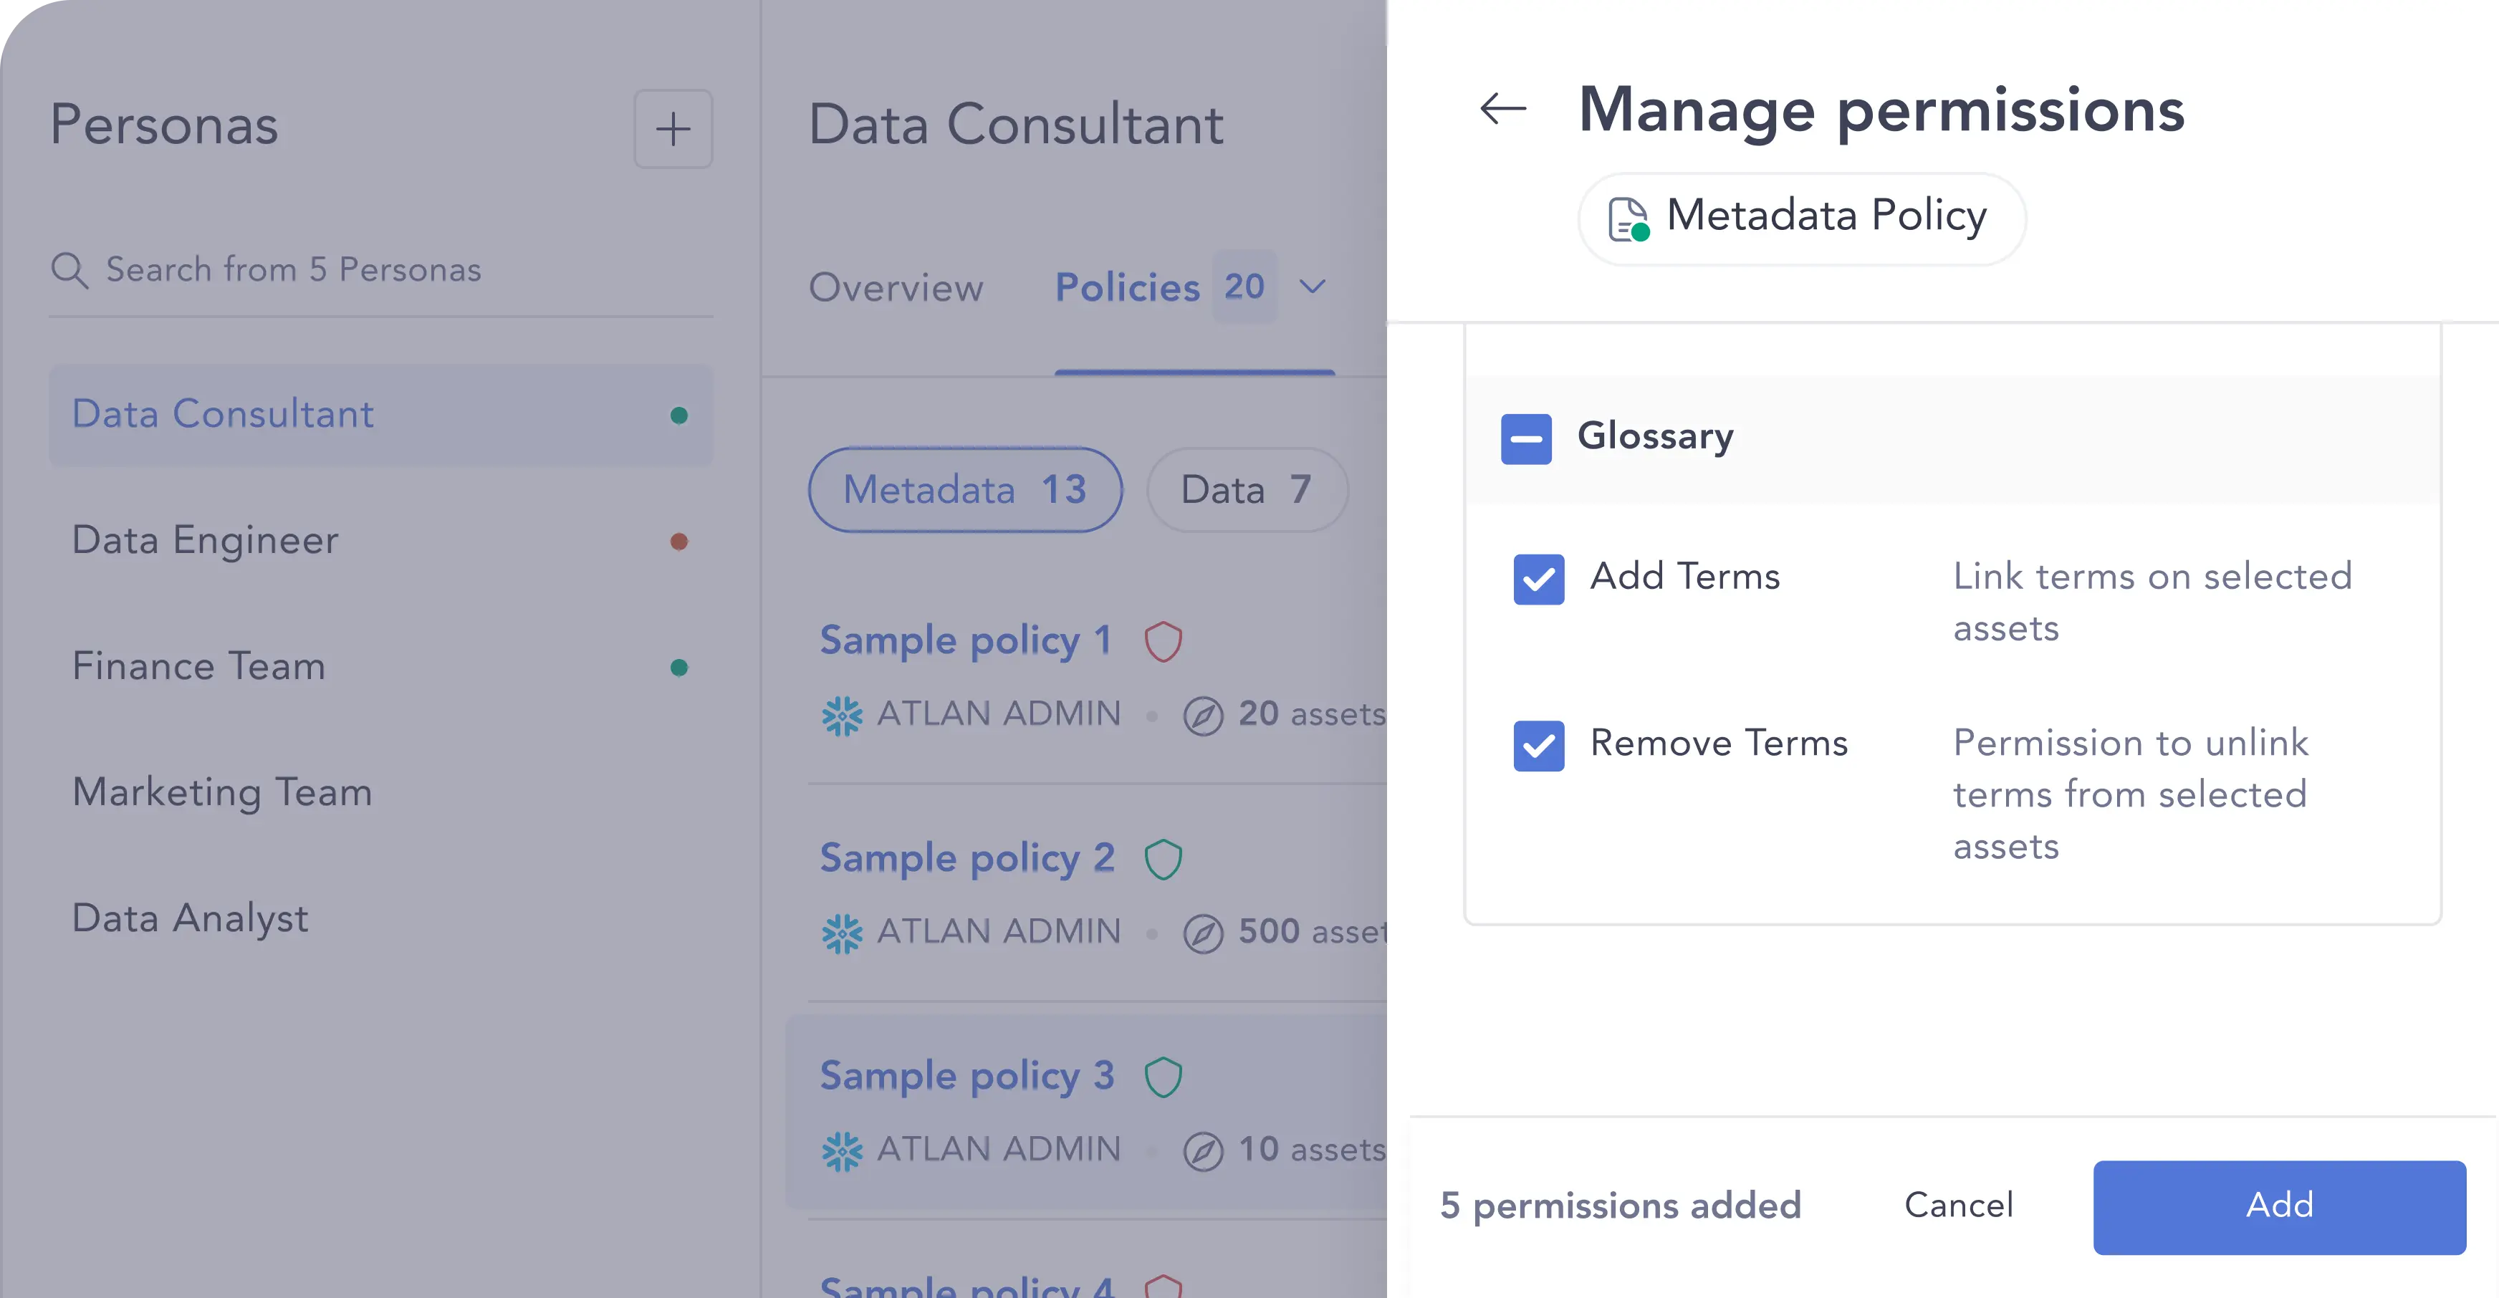Click the compass icon next to 500 assets
Image resolution: width=2499 pixels, height=1298 pixels.
point(1203,933)
